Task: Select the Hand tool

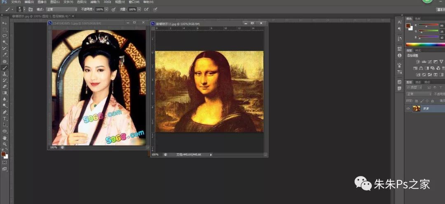Action: pos(5,138)
